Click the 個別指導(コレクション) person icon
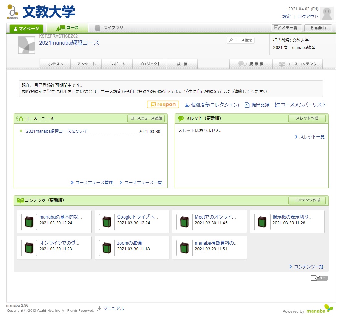Screen dimensions: 348x329 [x=187, y=105]
